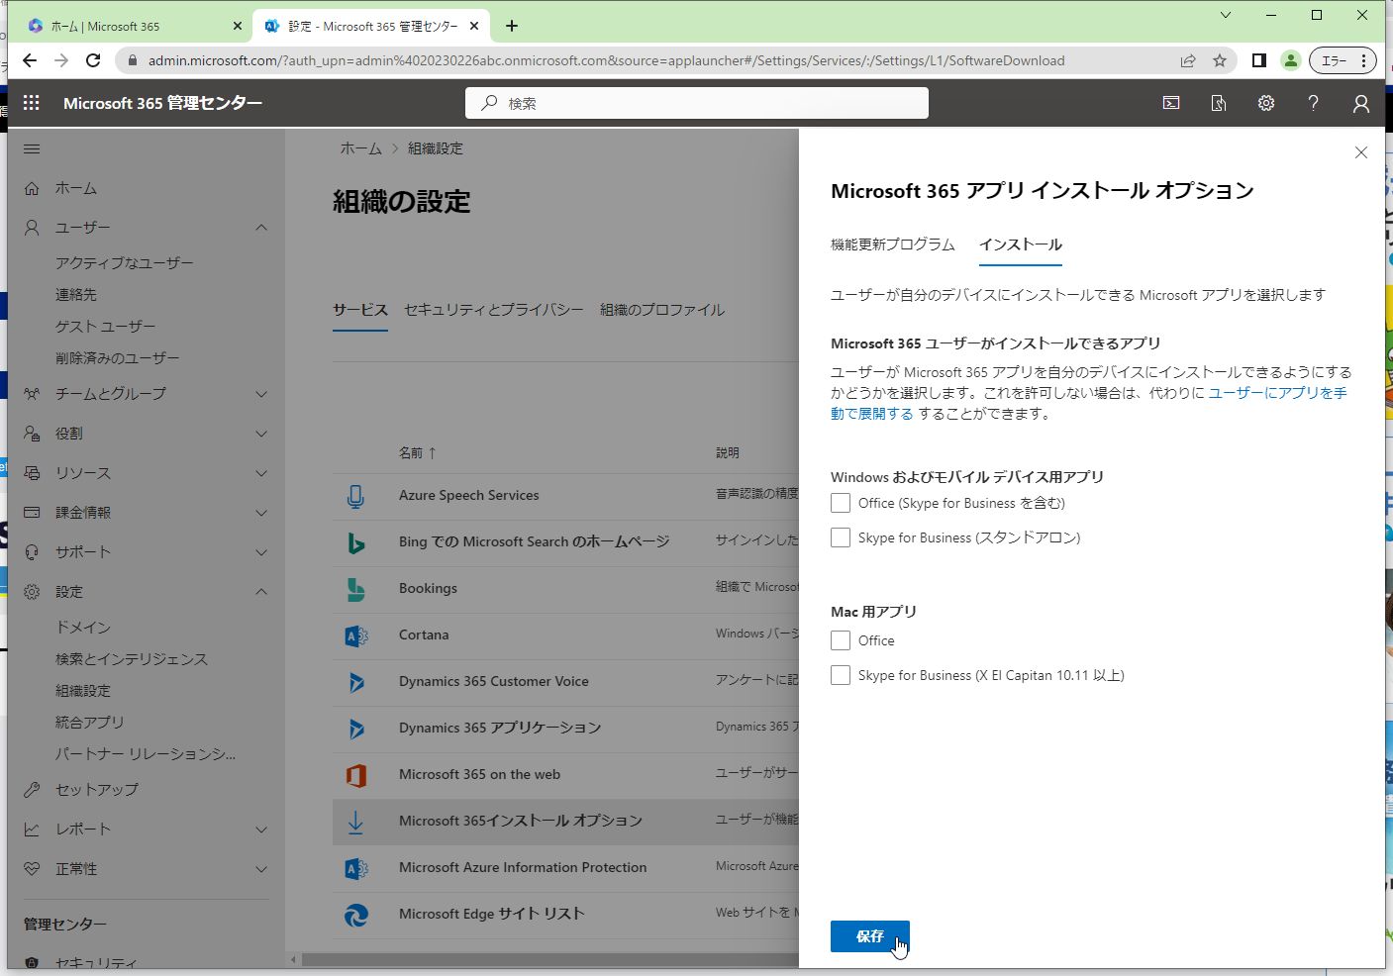Click the セットアップ wrench icon in sidebar
This screenshot has width=1393, height=976.
(x=32, y=790)
